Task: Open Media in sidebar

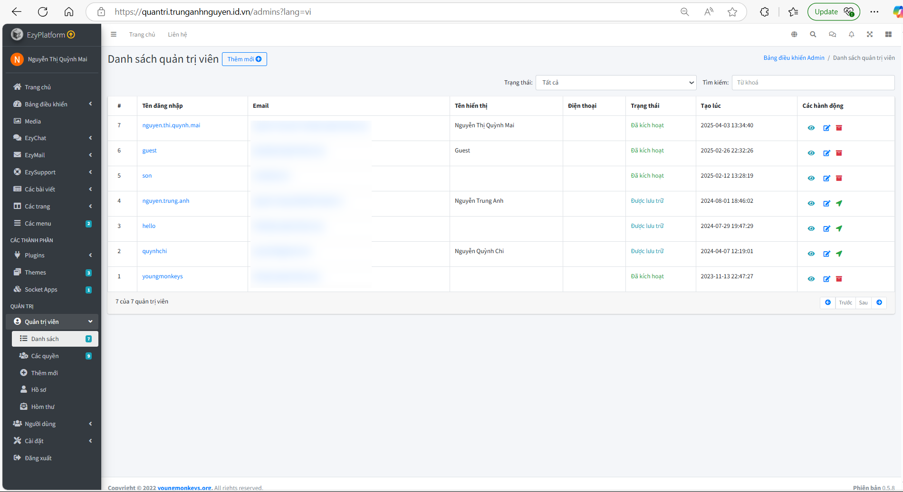Action: (x=52, y=121)
